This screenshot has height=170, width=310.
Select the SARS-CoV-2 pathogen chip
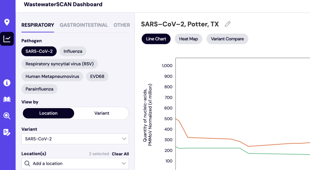pyautogui.click(x=39, y=51)
